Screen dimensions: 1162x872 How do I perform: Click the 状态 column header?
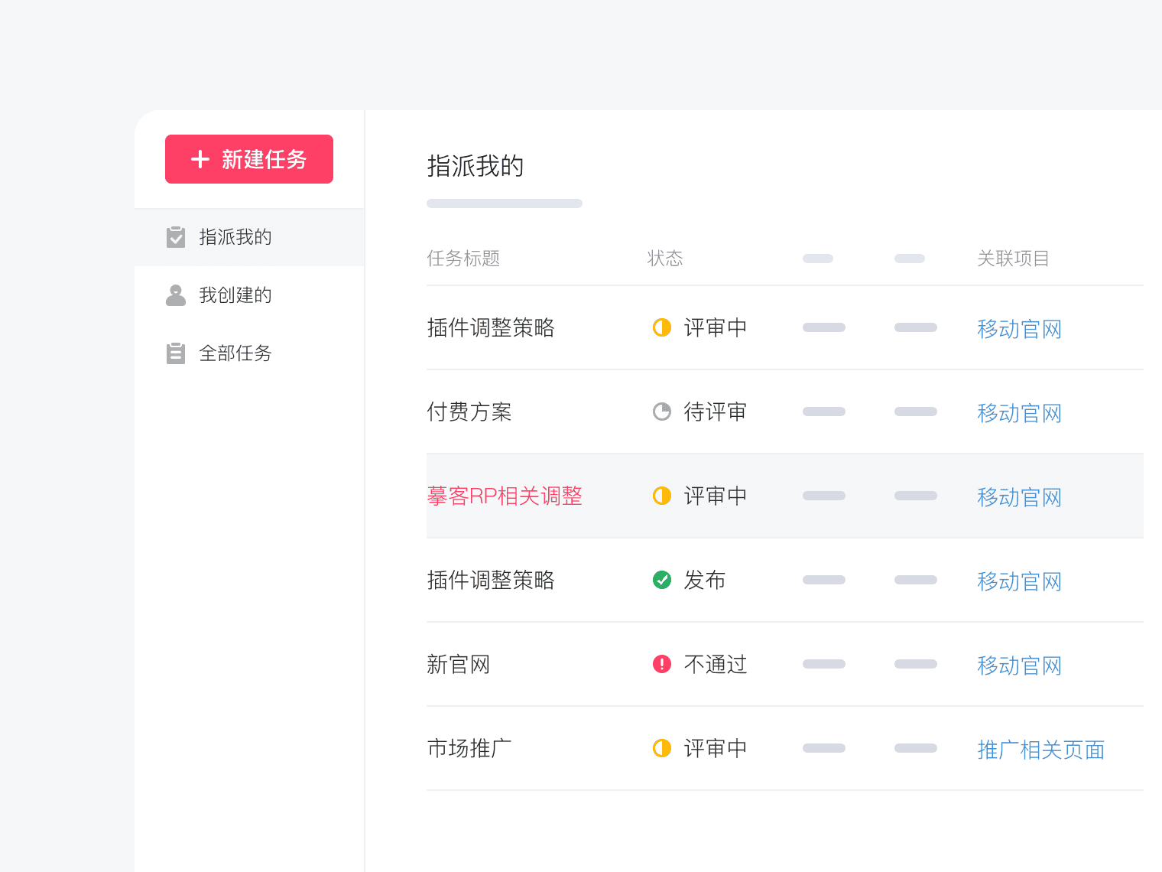tap(665, 259)
